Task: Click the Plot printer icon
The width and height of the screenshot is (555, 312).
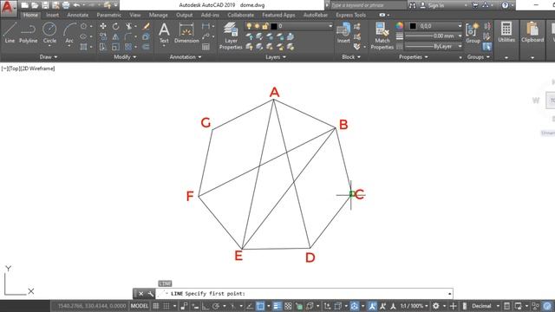Action: [x=66, y=5]
